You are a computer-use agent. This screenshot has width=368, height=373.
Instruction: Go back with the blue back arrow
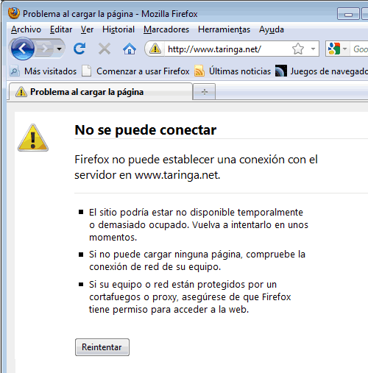(x=23, y=49)
